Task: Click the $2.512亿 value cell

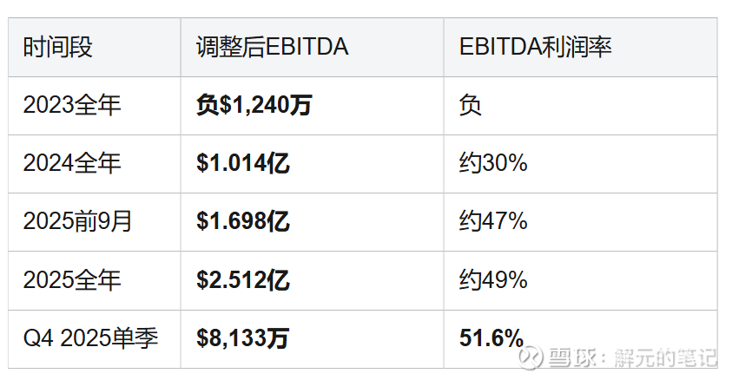Action: (x=243, y=280)
